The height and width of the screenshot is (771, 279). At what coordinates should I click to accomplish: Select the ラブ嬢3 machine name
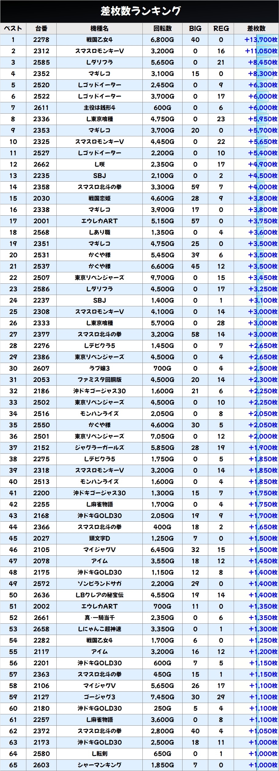coord(100,368)
